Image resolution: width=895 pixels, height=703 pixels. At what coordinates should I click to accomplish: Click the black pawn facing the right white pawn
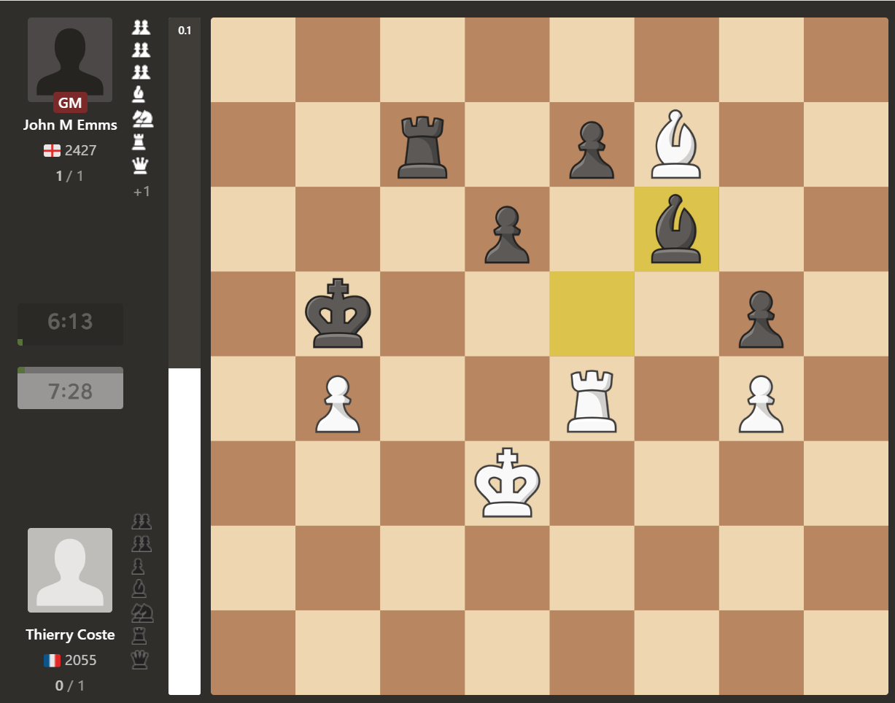click(761, 319)
